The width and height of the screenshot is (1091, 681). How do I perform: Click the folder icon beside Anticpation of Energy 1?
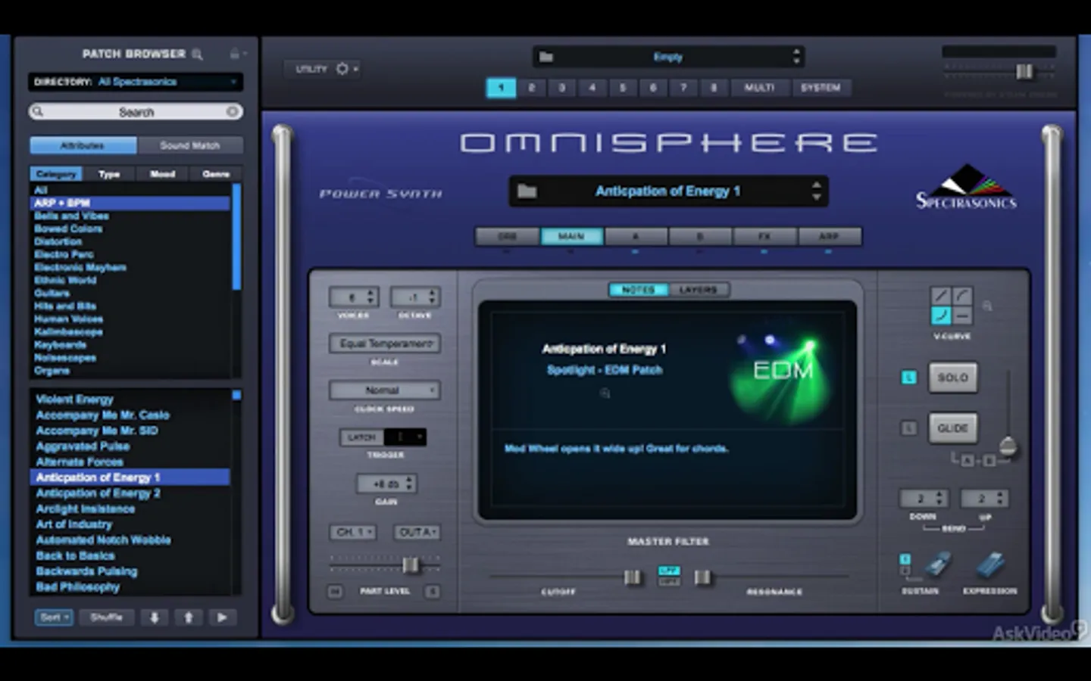[527, 191]
